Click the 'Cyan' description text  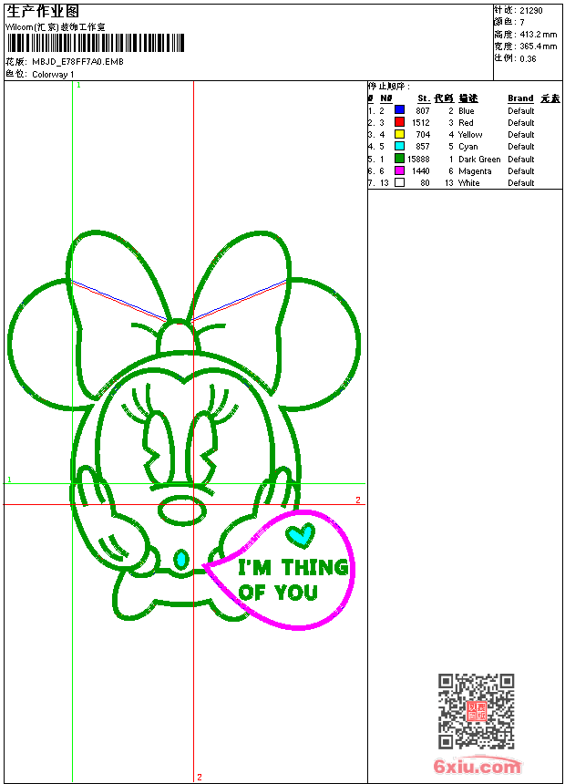coord(468,147)
